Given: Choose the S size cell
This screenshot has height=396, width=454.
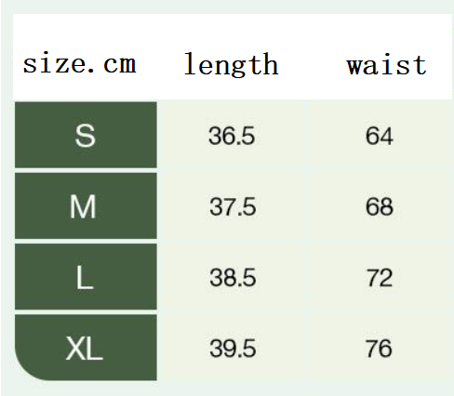Looking at the screenshot, I should coord(86,135).
